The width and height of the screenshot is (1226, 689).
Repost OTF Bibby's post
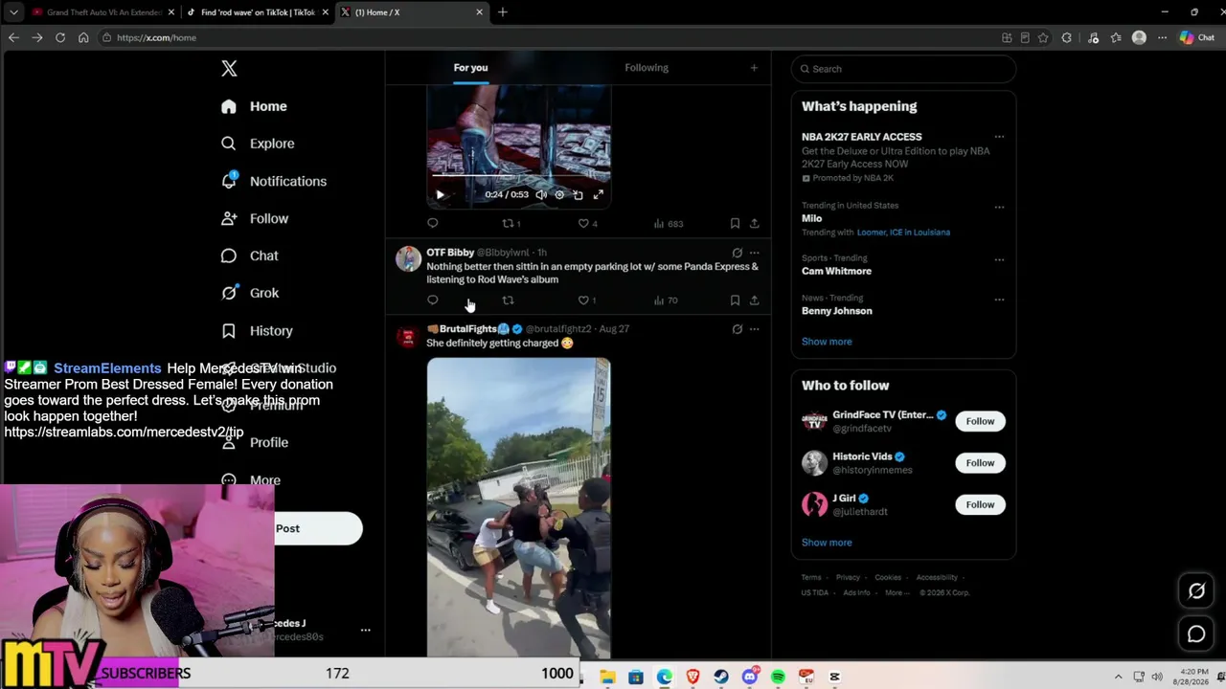point(508,300)
